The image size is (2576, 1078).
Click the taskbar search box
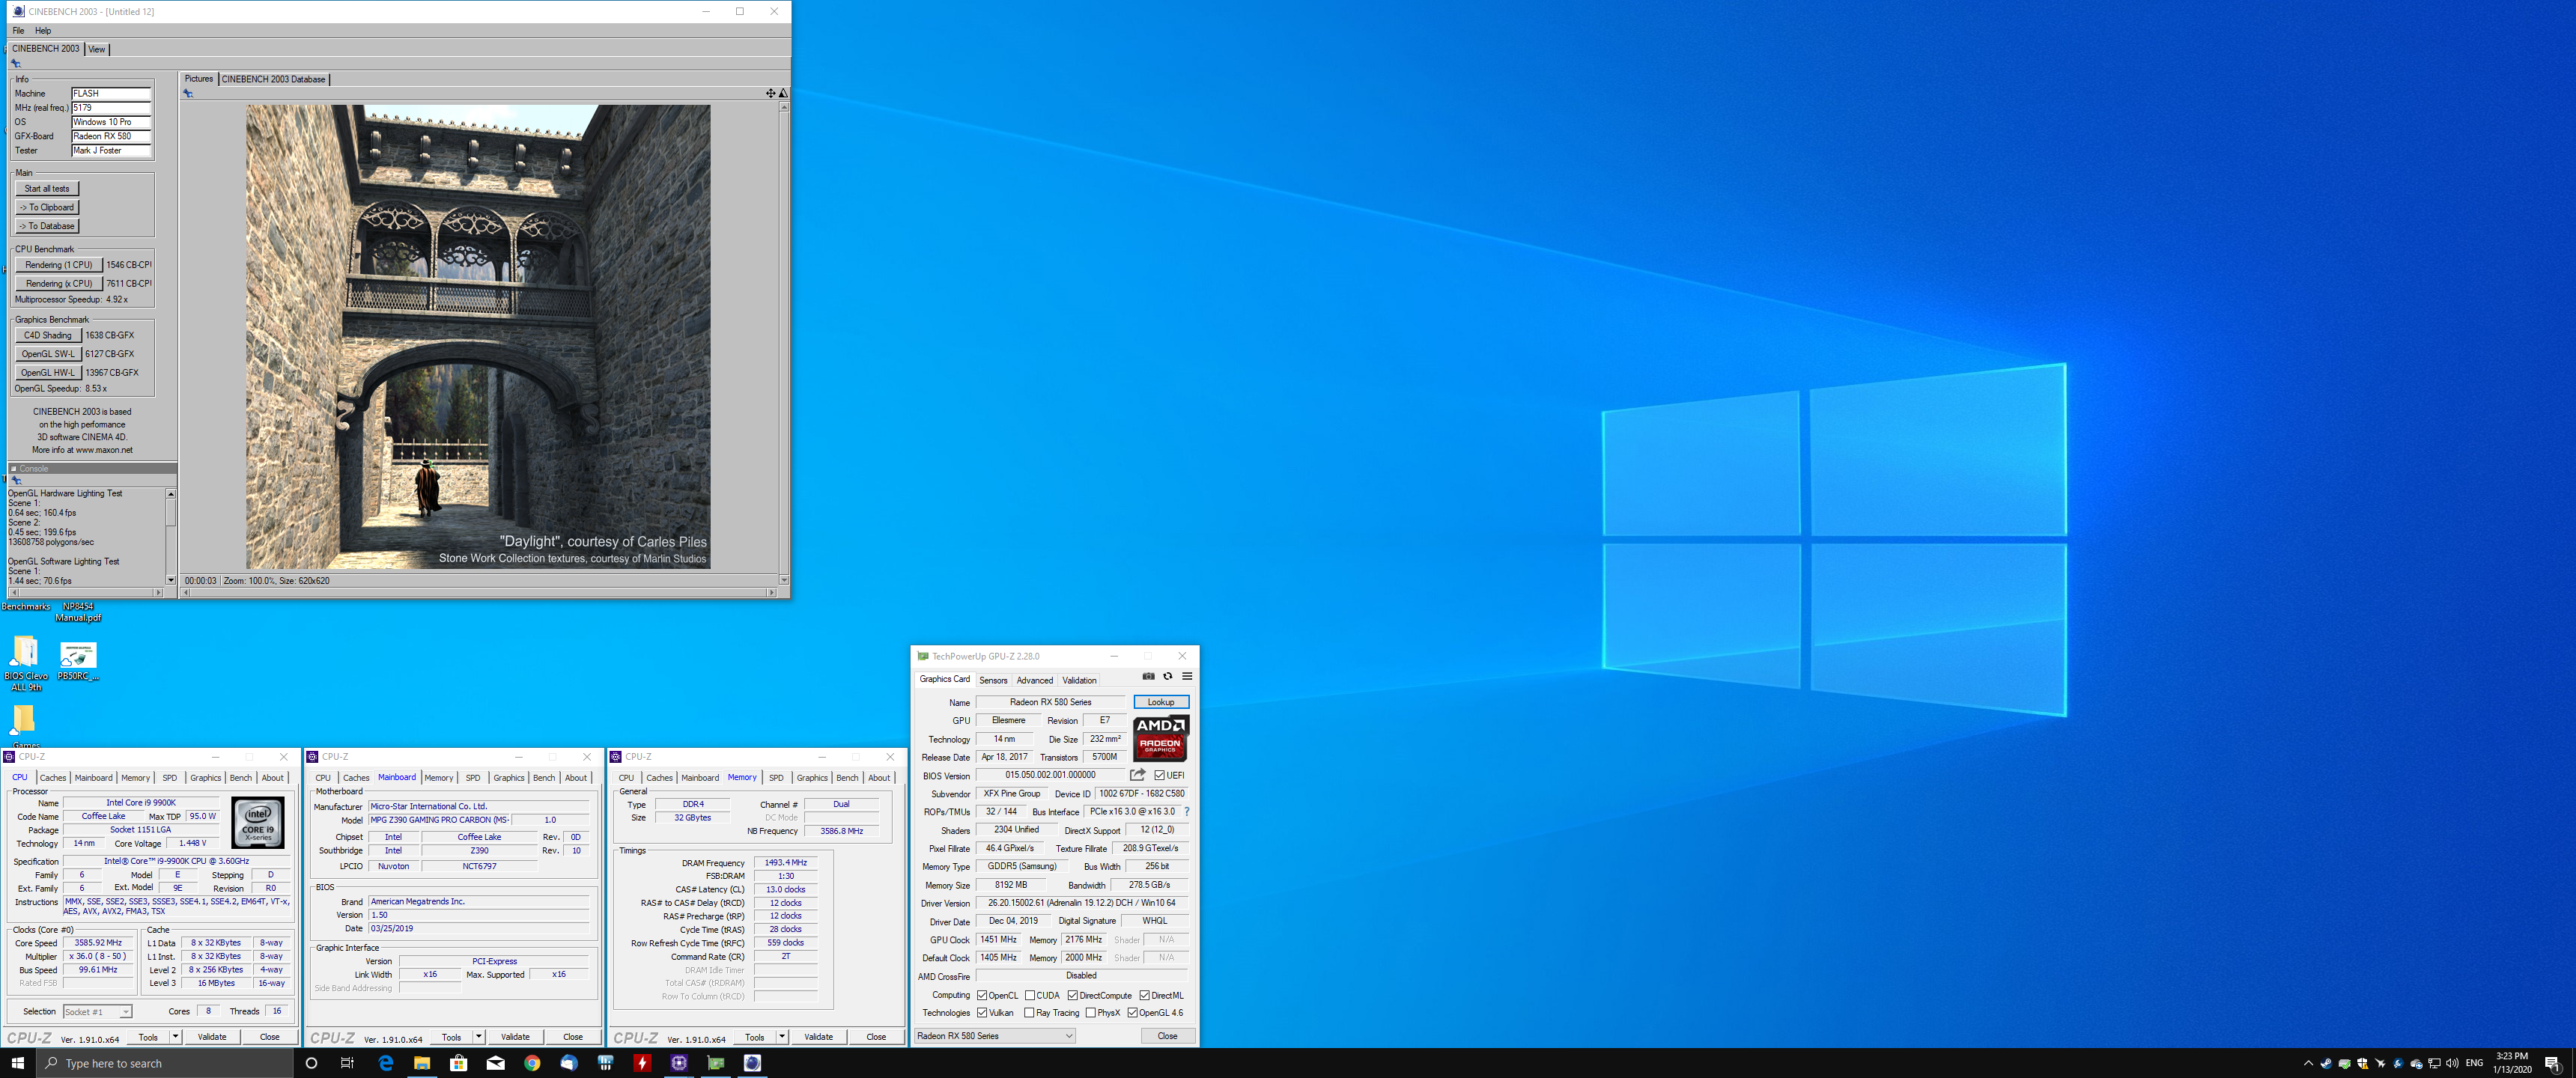[165, 1063]
